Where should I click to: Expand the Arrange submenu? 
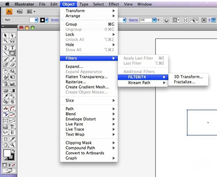(89, 16)
